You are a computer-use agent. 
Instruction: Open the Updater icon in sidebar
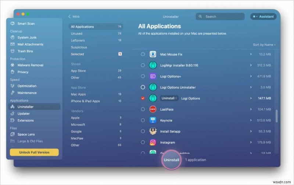[x=12, y=114]
